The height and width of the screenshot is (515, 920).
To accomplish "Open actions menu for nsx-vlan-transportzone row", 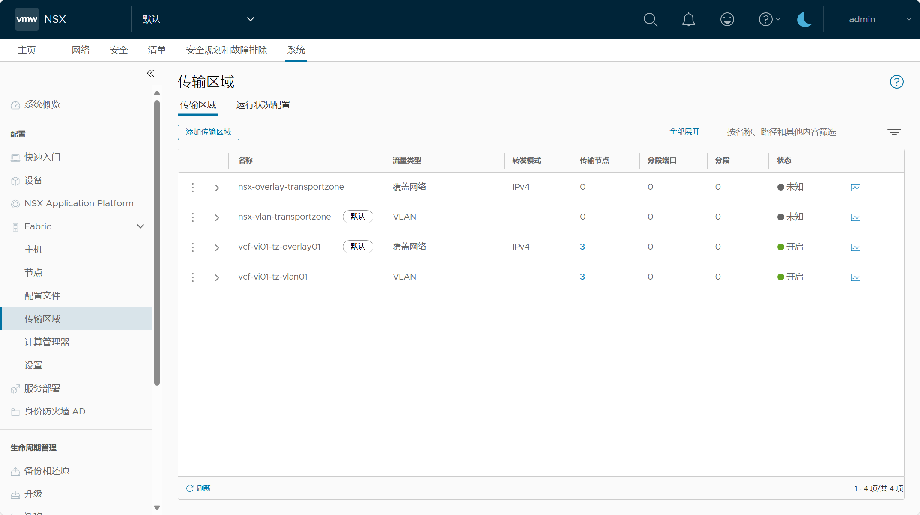I will coord(193,217).
